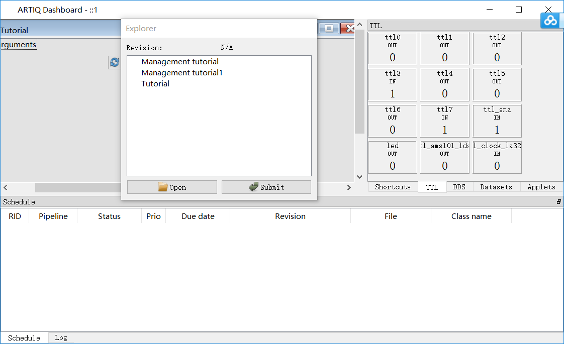
Task: Click the horizontal scrollbar left arrow
Action: (x=6, y=187)
